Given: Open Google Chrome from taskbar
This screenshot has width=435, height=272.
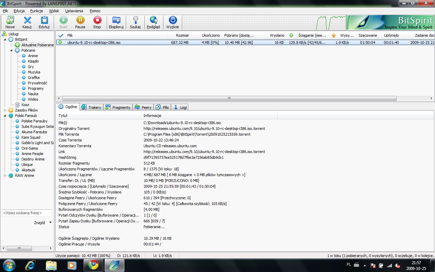Looking at the screenshot, I should (93, 265).
